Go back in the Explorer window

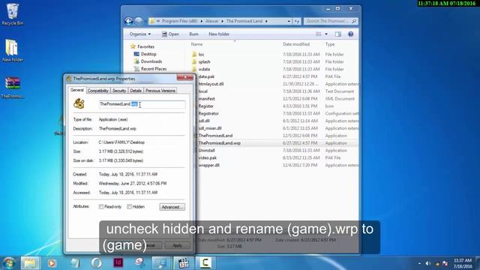pos(128,21)
